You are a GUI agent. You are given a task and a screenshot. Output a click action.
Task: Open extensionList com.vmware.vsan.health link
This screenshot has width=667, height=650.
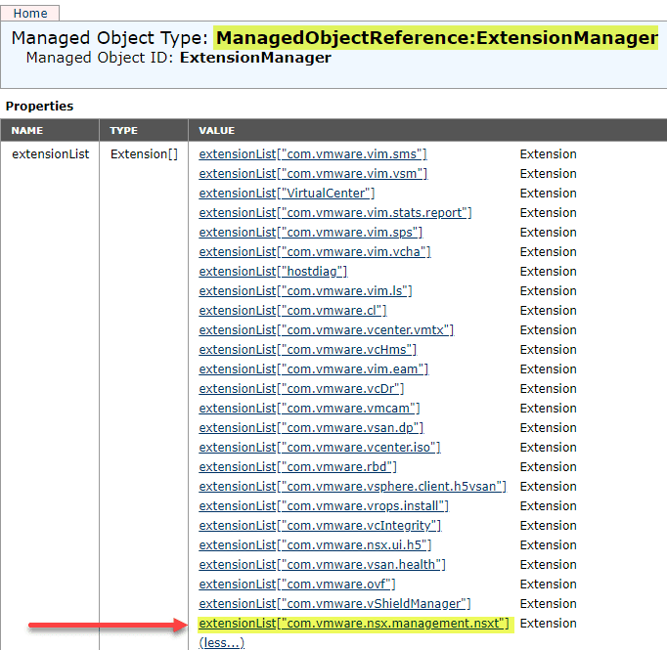322,565
